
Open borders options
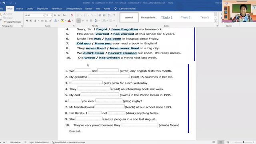111,20
